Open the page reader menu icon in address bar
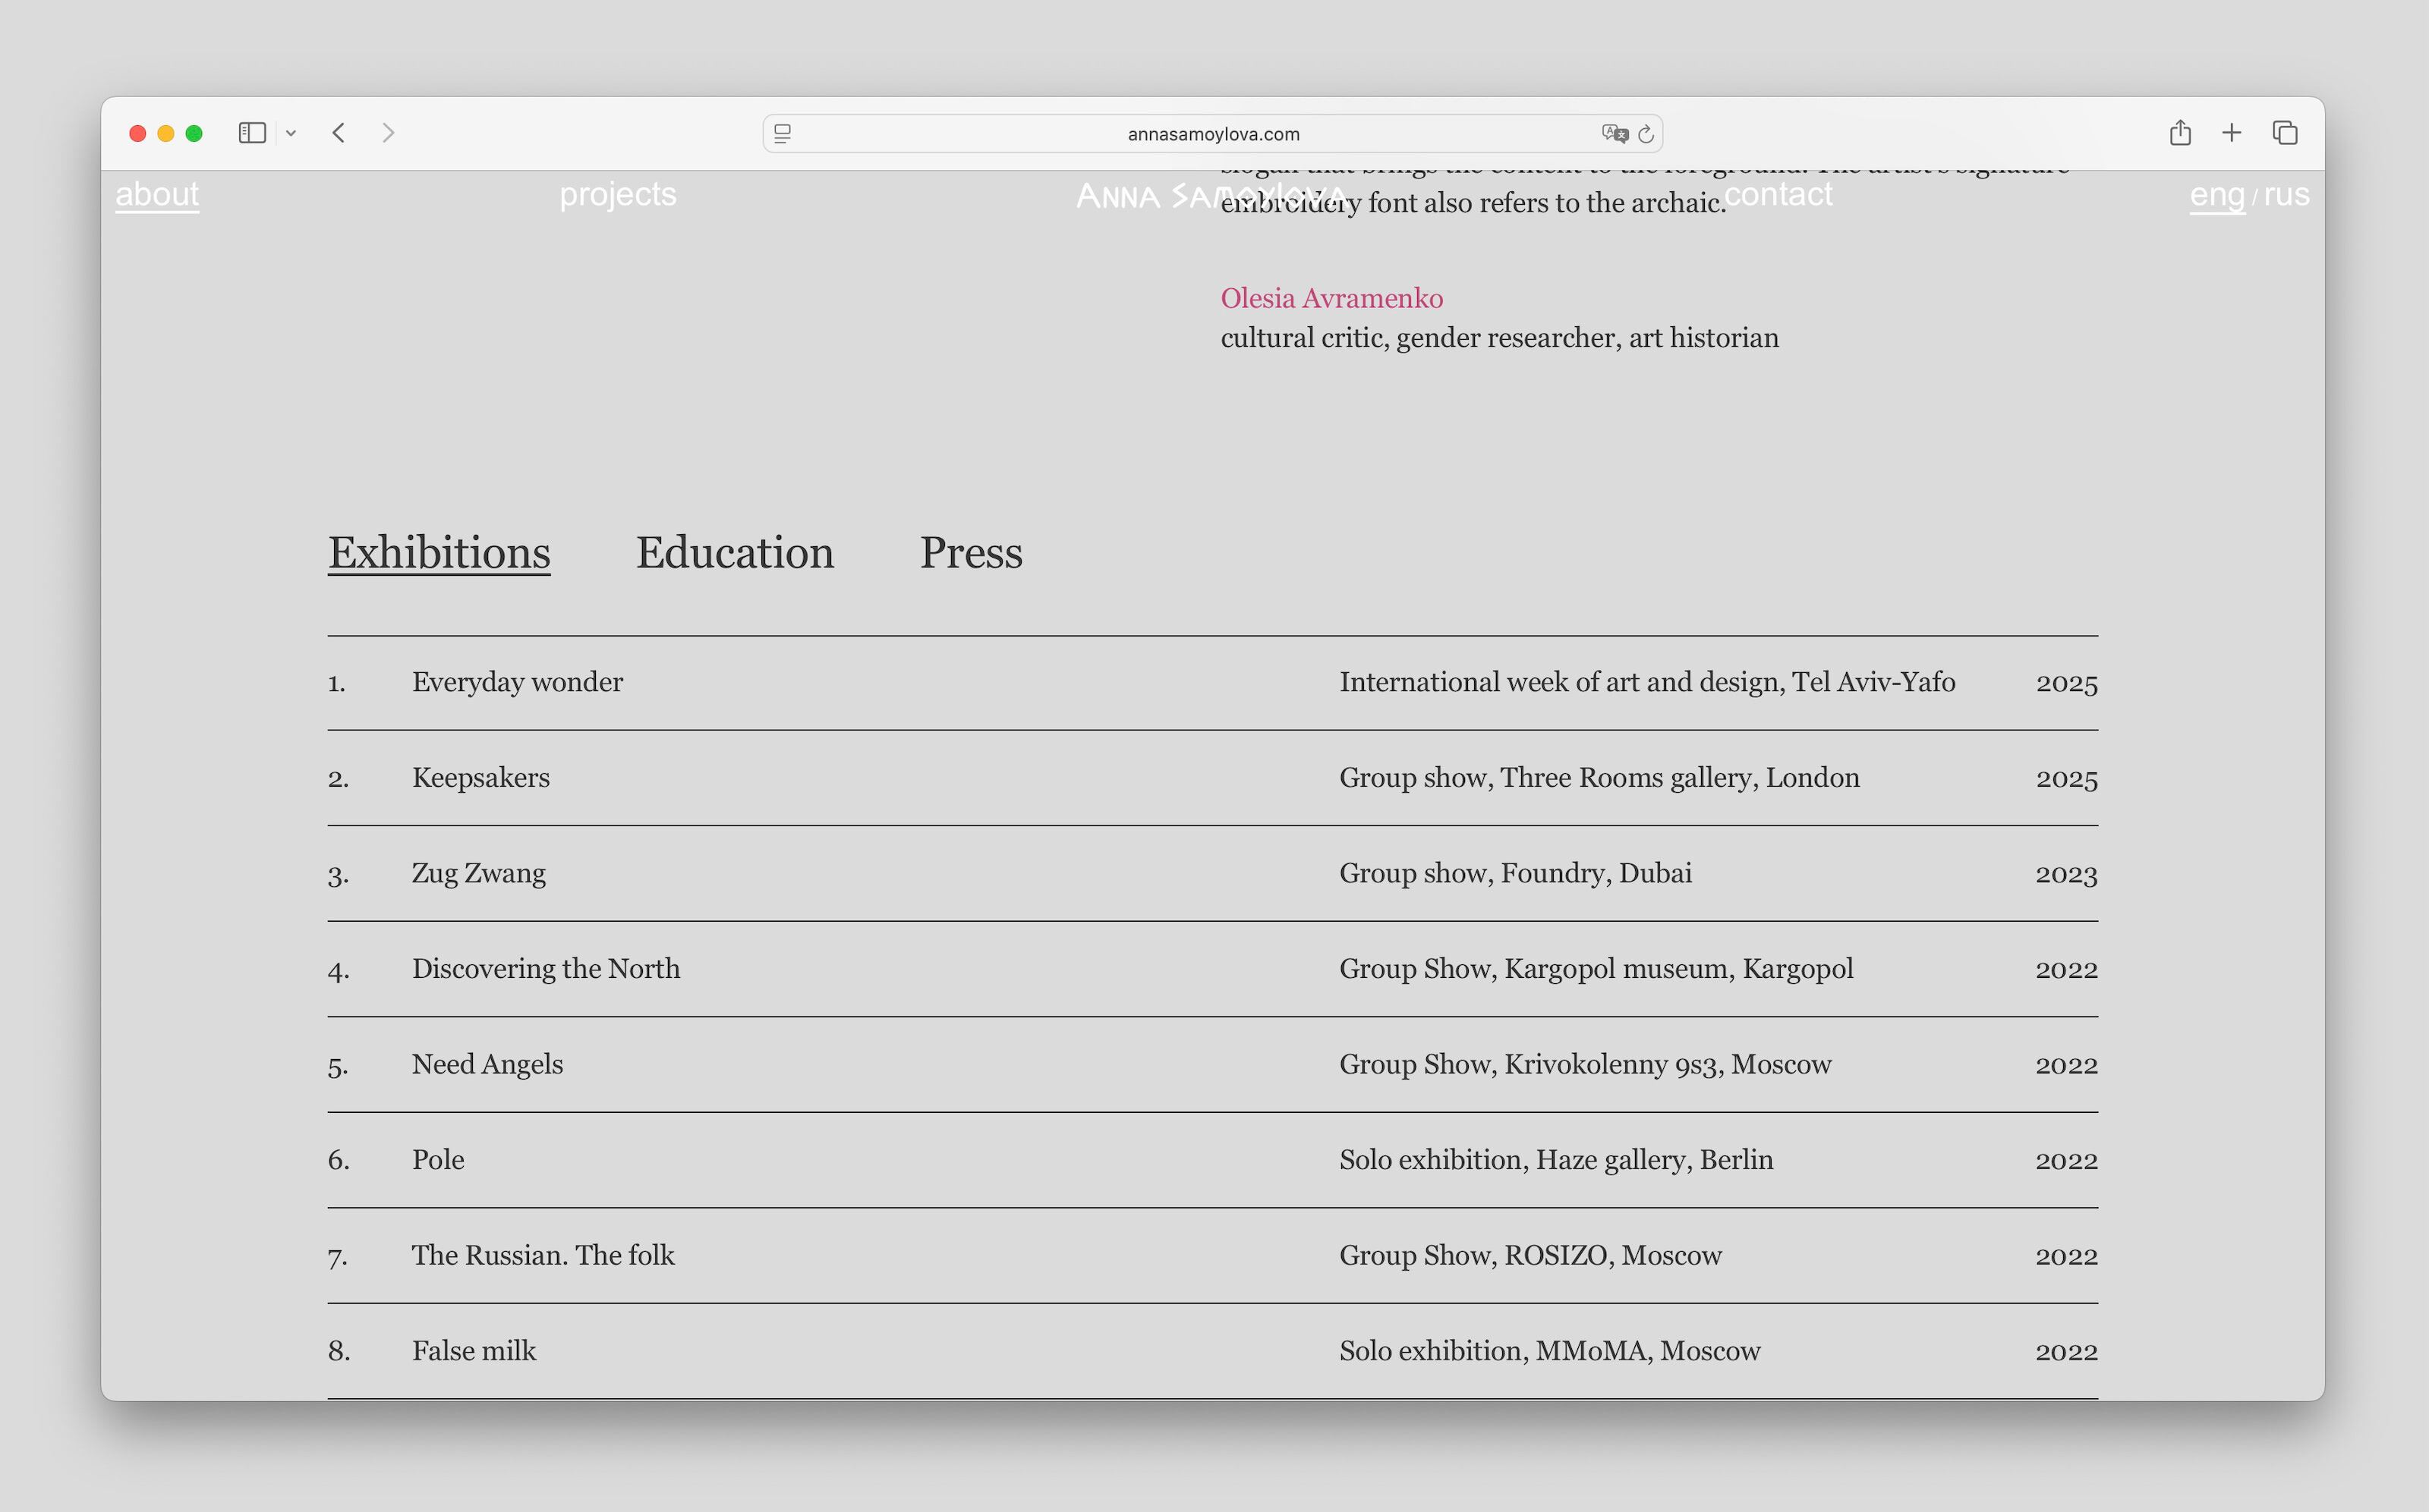 pyautogui.click(x=783, y=133)
